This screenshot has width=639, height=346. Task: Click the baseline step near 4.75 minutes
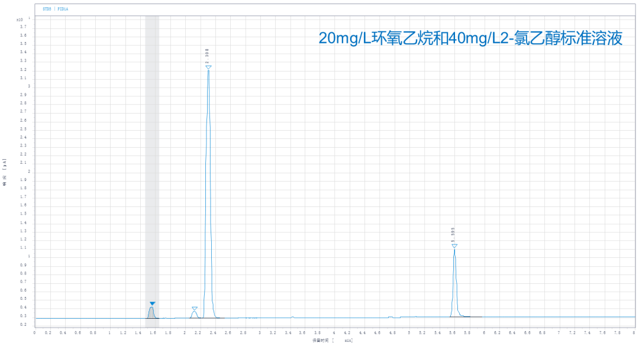(x=390, y=317)
